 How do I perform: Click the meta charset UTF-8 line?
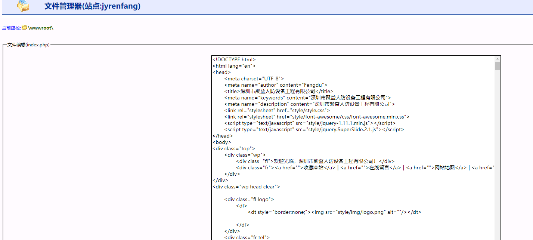tap(254, 79)
